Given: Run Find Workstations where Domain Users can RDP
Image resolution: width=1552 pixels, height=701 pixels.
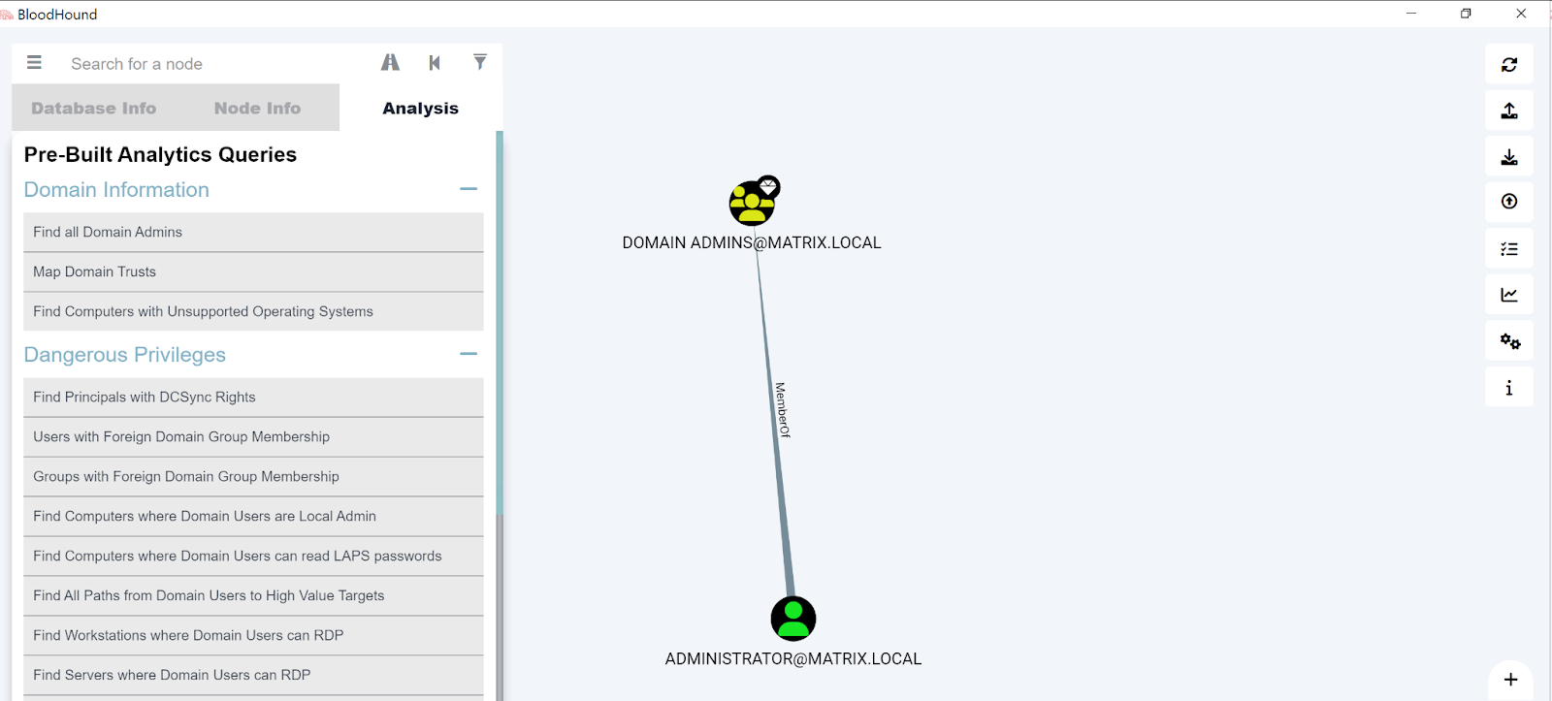Looking at the screenshot, I should [253, 635].
